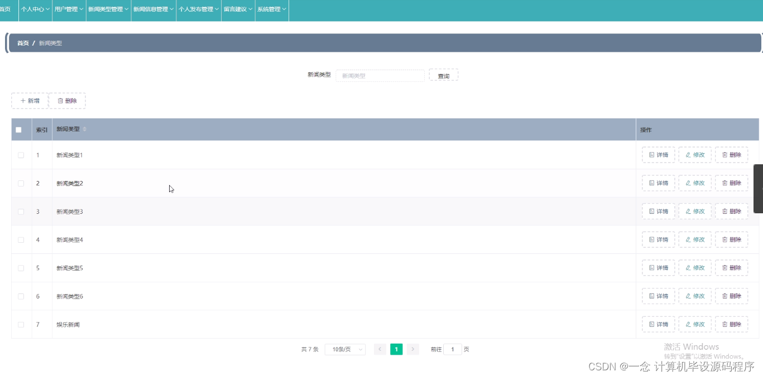The height and width of the screenshot is (377, 763).
Task: Select the 个人中心 menu item
Action: point(35,9)
